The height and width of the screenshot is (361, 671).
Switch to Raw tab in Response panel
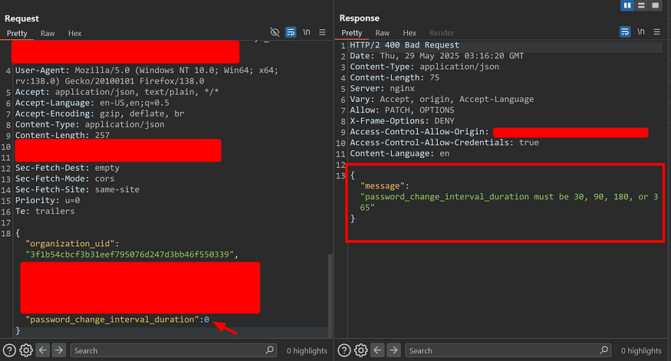pos(382,33)
